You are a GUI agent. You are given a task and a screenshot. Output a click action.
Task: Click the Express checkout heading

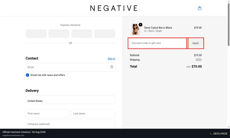pos(70,25)
